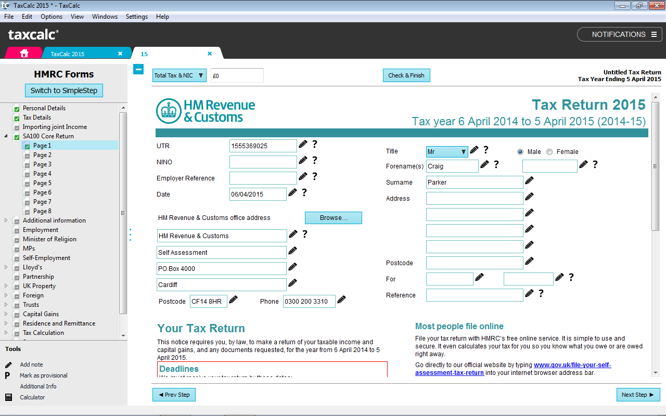Collapse the form header with the minus icon

[138, 69]
